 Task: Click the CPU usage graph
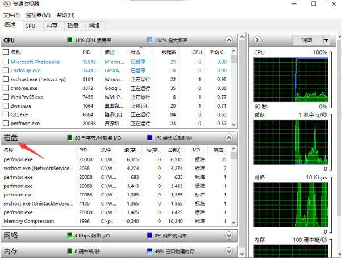coord(290,80)
